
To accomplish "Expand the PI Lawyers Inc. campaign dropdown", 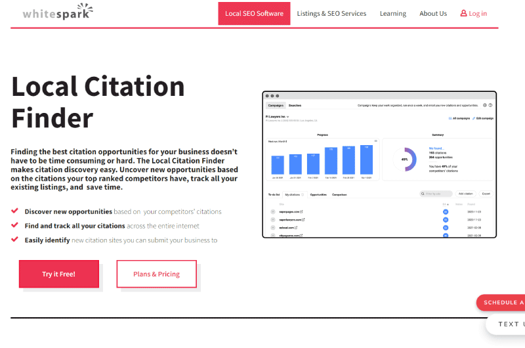I will click(x=277, y=117).
